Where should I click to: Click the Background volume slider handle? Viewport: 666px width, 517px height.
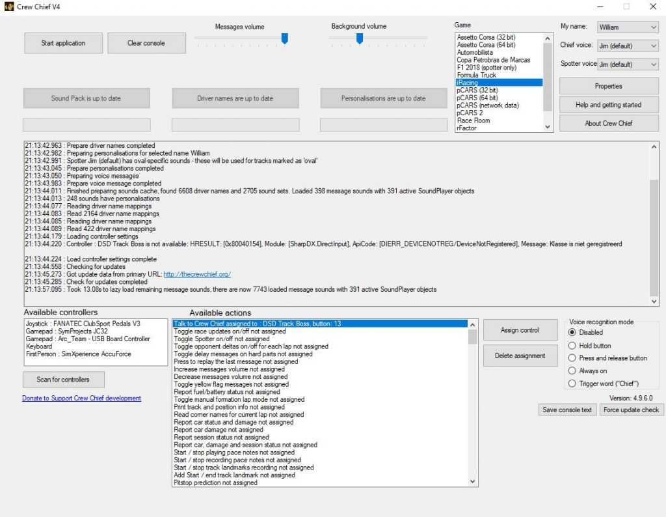359,39
